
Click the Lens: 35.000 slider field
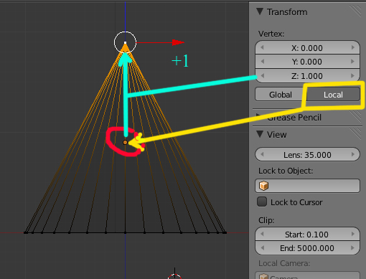(x=307, y=154)
